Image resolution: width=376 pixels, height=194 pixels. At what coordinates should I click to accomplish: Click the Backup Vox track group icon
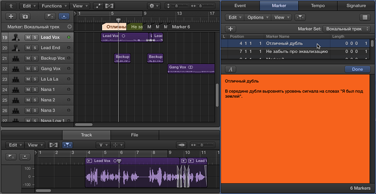point(16,58)
